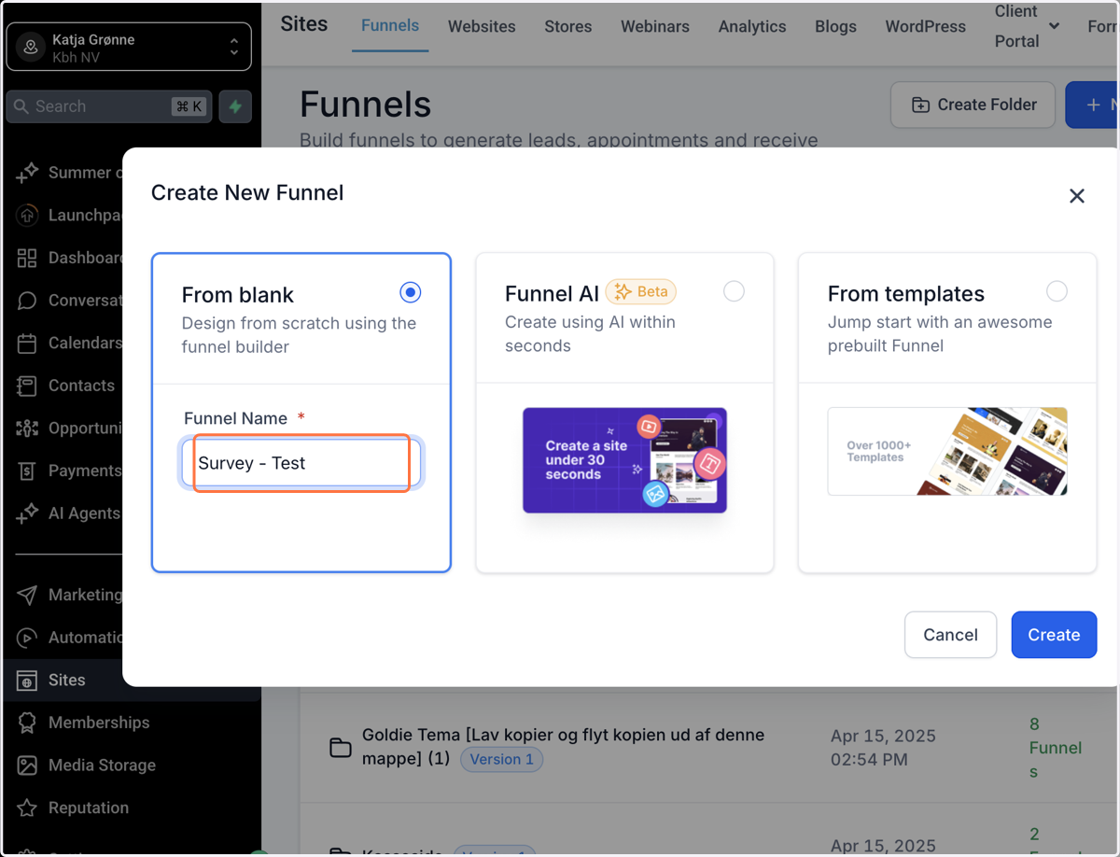Click the Cancel button

[x=950, y=635]
